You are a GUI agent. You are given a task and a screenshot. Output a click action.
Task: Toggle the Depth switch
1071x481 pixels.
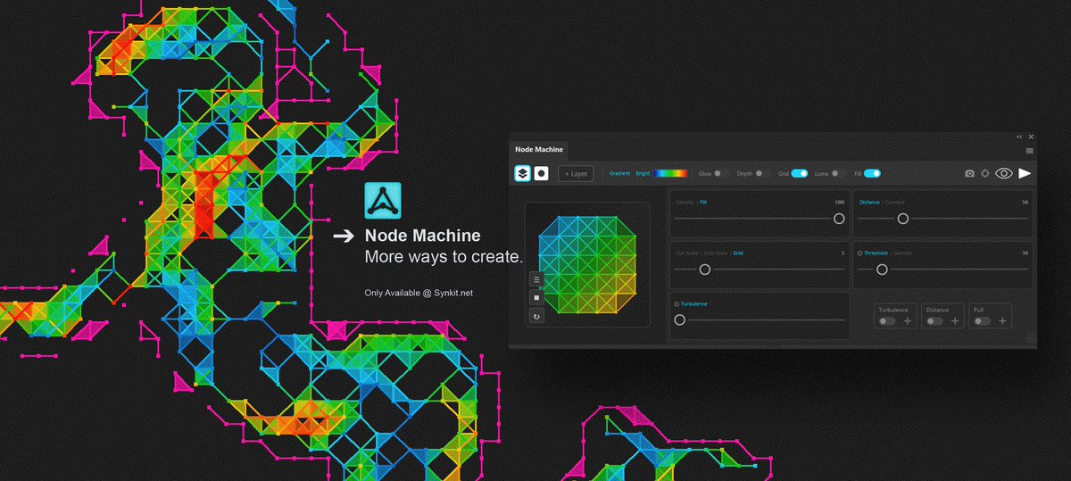coord(761,173)
